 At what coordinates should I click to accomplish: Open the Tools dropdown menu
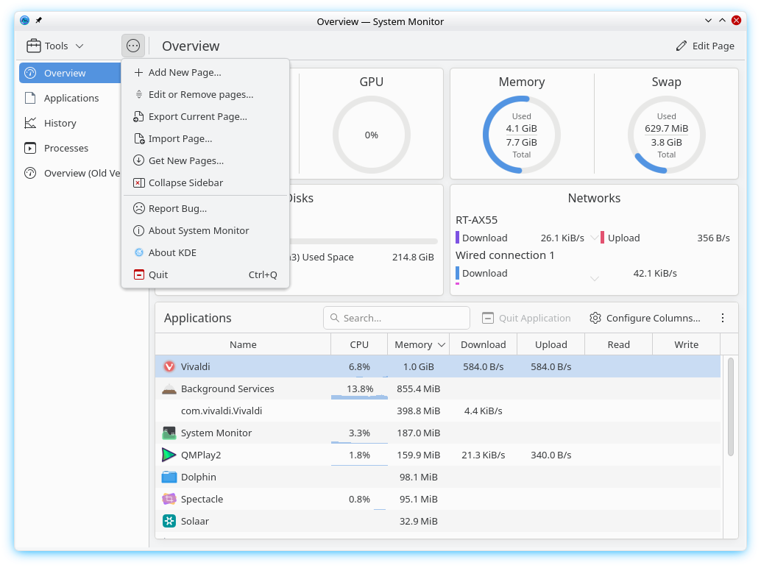55,46
